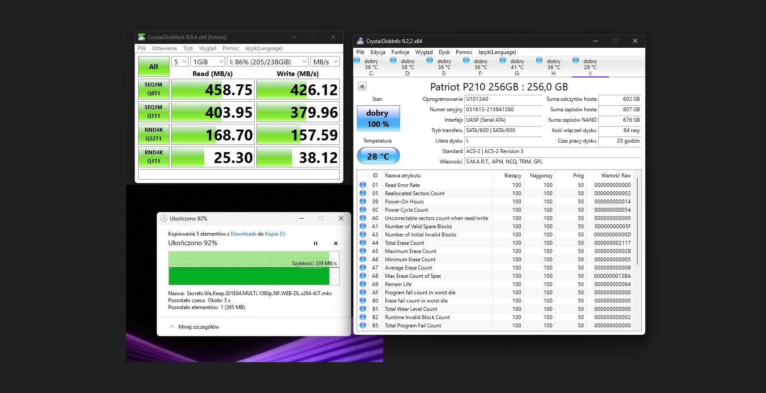This screenshot has width=766, height=393.
Task: Click the status orb for Remain Life
Action: (x=363, y=284)
